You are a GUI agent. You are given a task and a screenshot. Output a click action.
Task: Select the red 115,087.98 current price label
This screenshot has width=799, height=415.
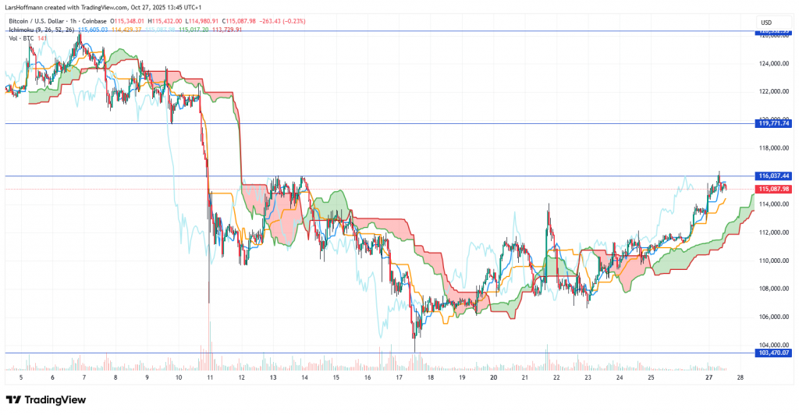[774, 189]
